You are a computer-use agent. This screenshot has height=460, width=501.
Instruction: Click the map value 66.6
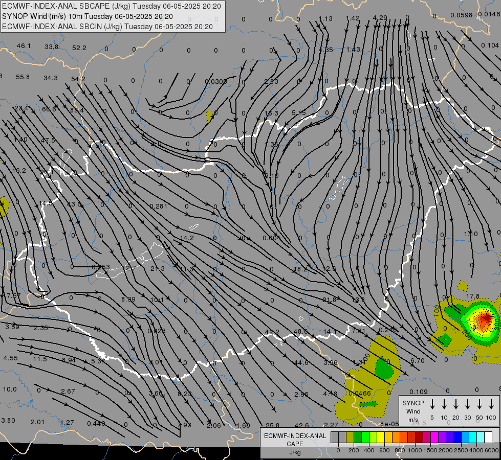[49, 109]
